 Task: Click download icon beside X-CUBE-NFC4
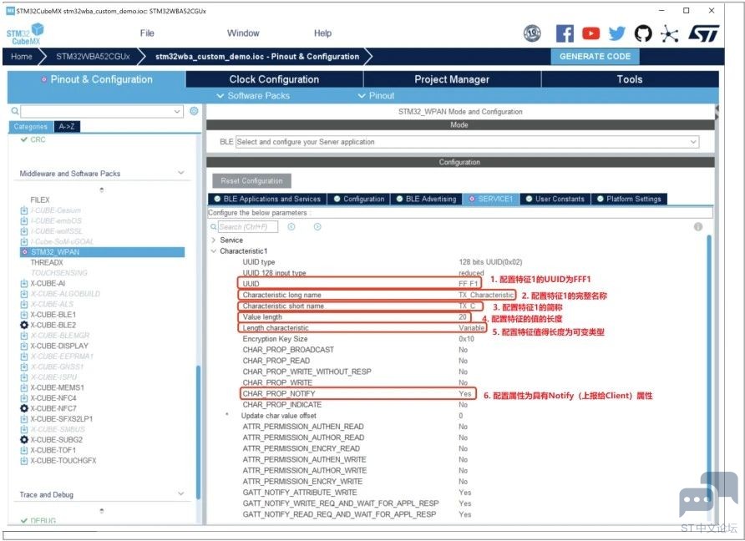point(23,398)
